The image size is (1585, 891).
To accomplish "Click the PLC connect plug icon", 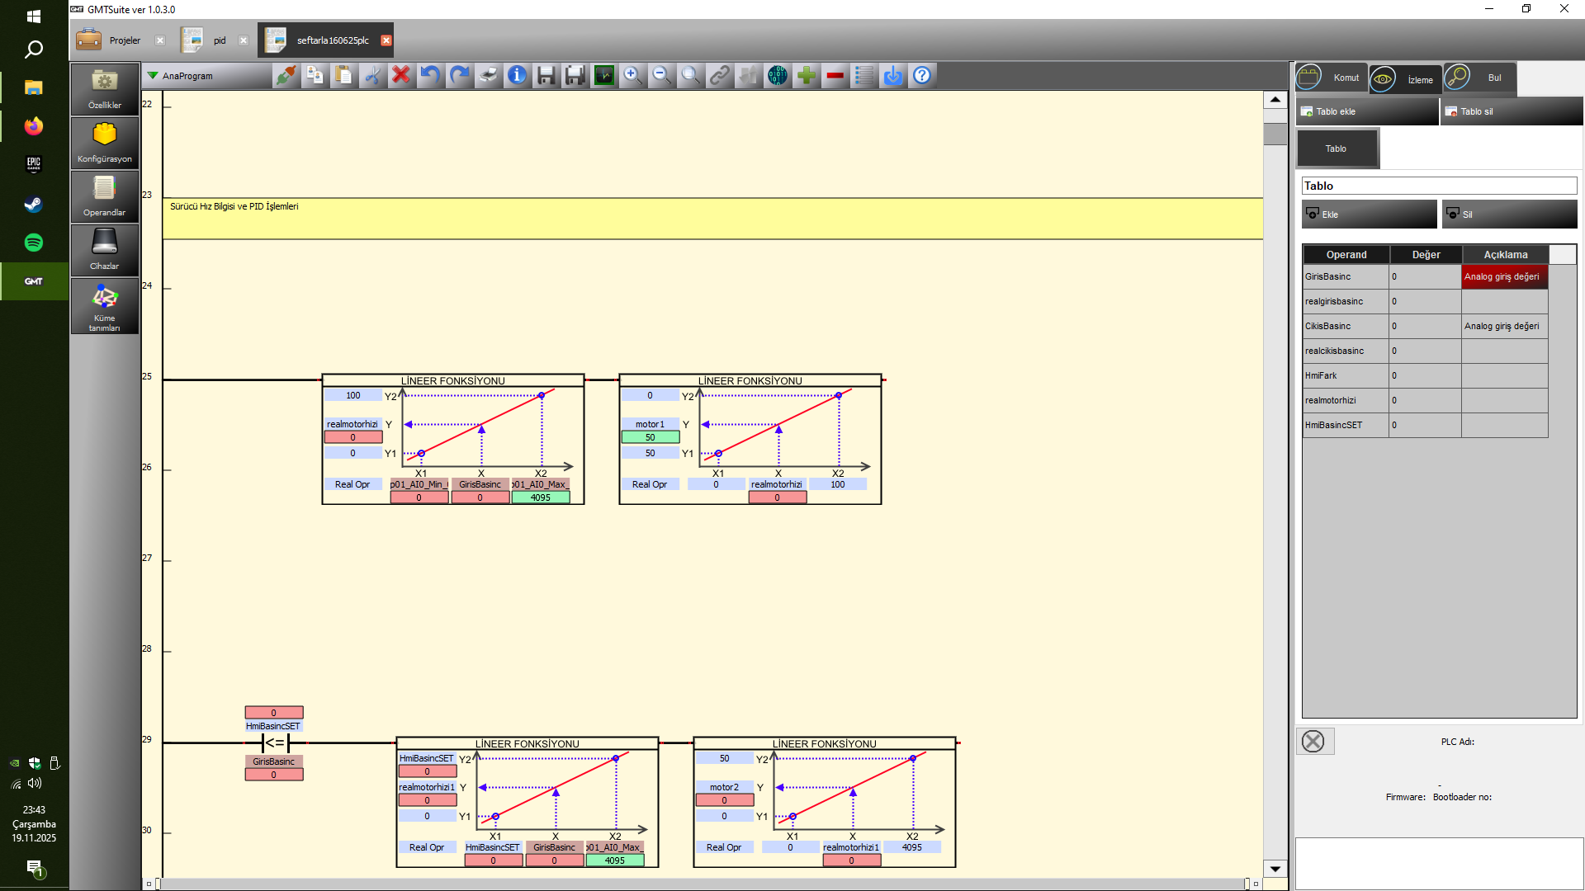I will pos(286,76).
